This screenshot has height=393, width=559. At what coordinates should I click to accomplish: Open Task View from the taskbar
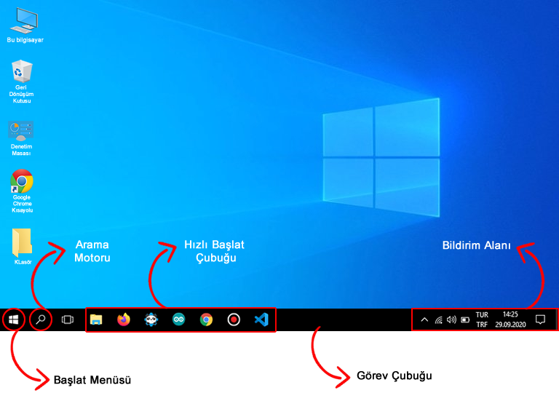68,319
